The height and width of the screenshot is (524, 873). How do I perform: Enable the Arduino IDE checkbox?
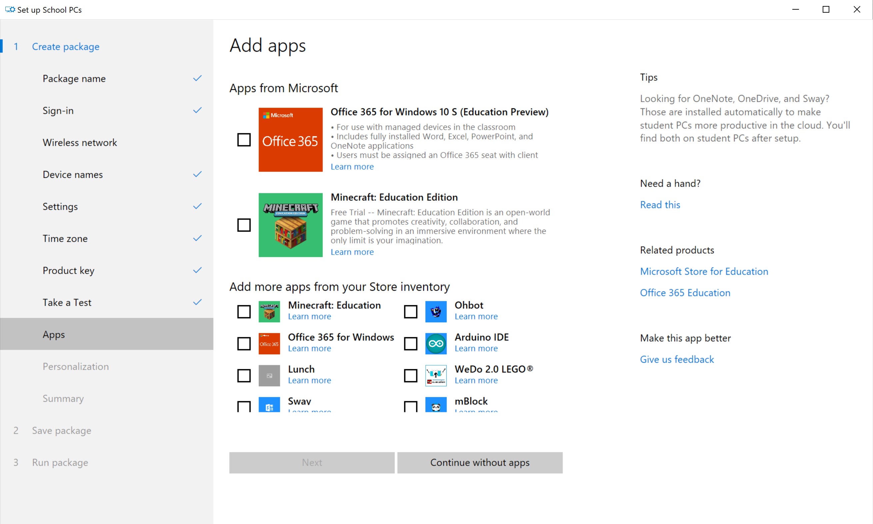tap(410, 343)
